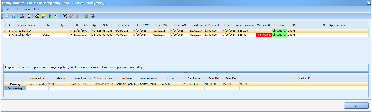Click the Same as Pat. In subscriber field
Image resolution: width=372 pixels, height=112 pixels.
pyautogui.click(x=104, y=84)
